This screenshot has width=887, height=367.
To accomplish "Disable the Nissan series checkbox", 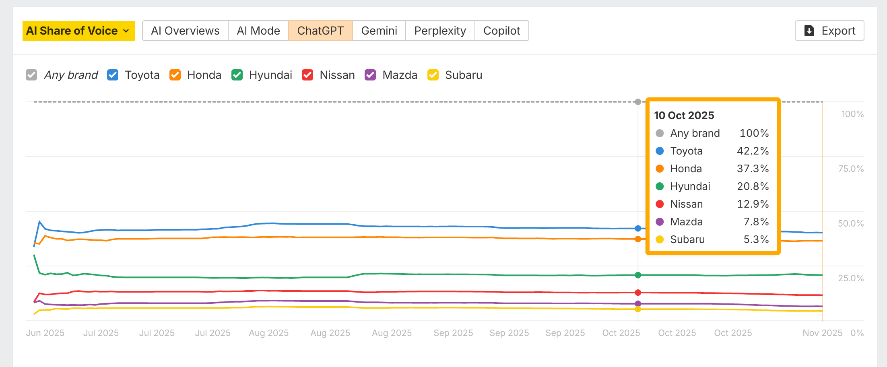I will pos(307,75).
